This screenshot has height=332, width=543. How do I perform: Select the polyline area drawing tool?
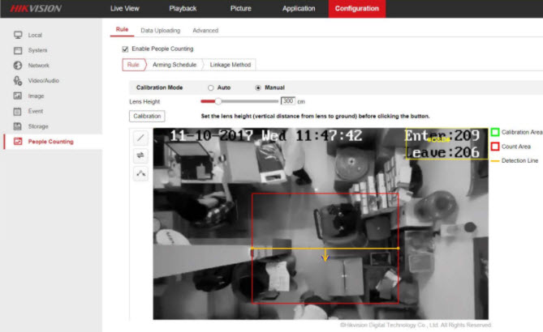[140, 174]
